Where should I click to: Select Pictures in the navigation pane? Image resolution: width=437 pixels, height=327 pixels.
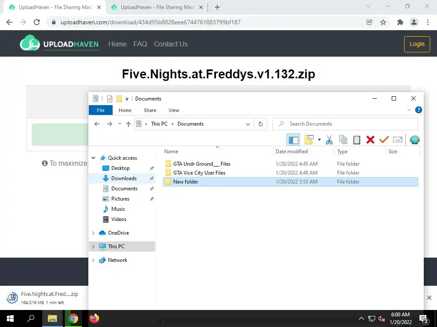pyautogui.click(x=120, y=199)
